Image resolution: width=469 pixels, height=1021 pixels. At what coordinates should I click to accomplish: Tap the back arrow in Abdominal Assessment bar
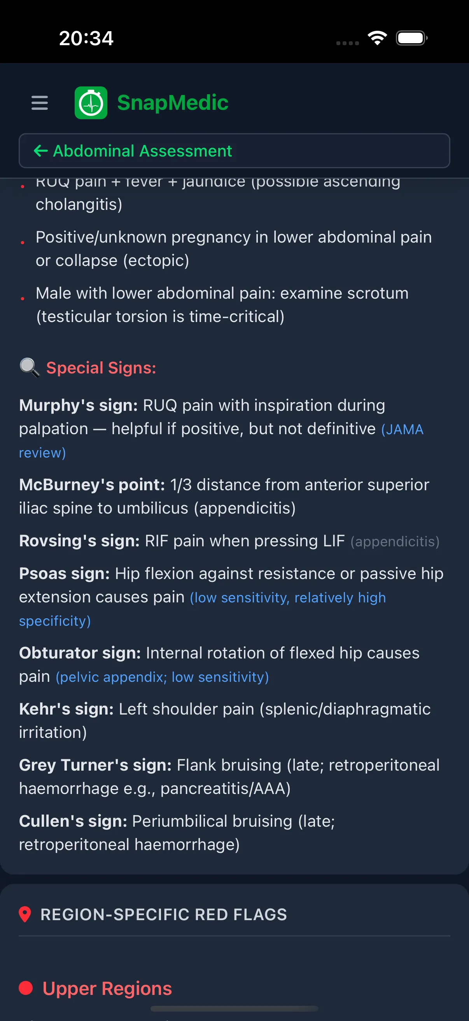pos(41,151)
